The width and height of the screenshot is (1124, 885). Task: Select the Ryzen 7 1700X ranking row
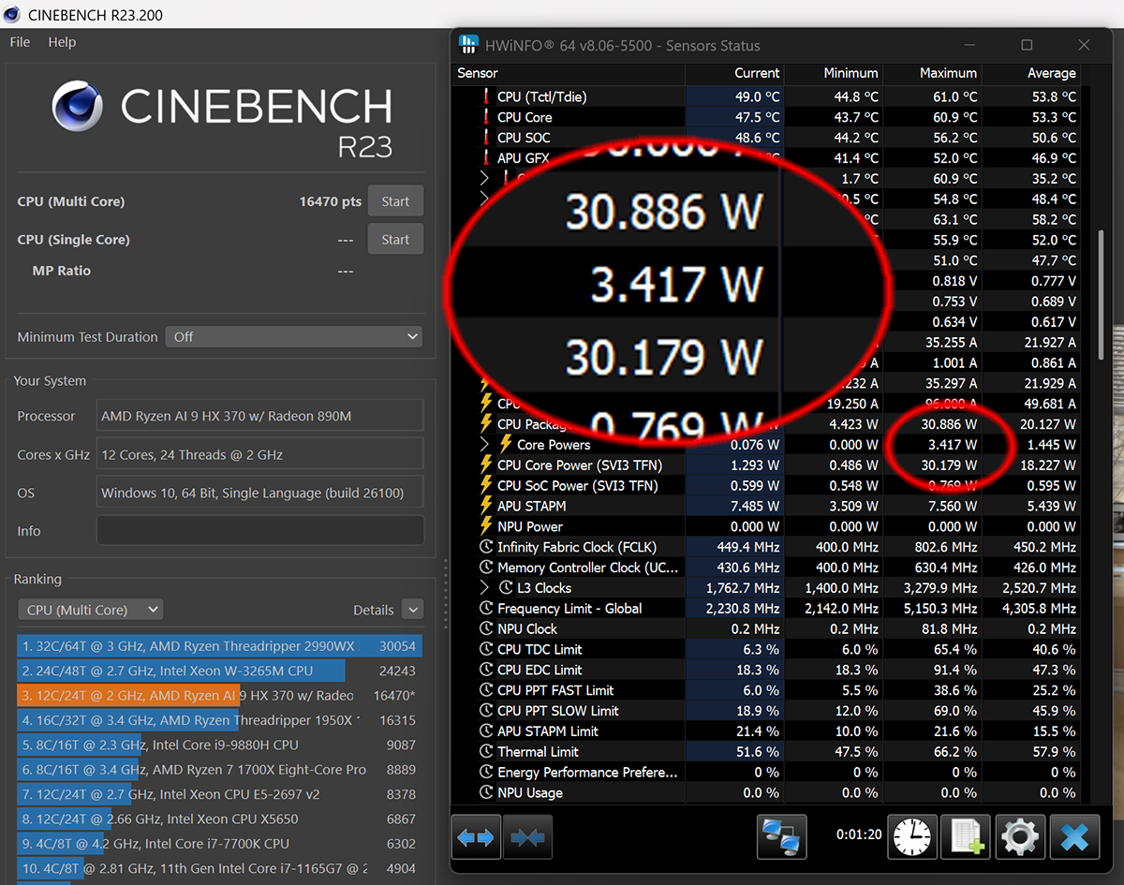point(220,769)
